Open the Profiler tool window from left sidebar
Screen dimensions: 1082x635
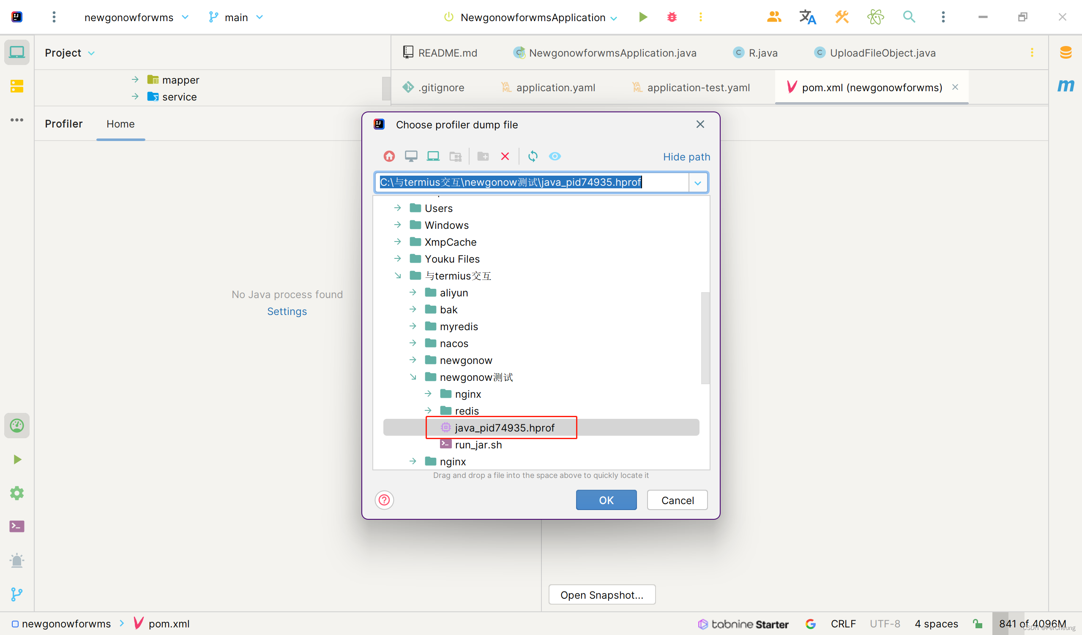17,426
